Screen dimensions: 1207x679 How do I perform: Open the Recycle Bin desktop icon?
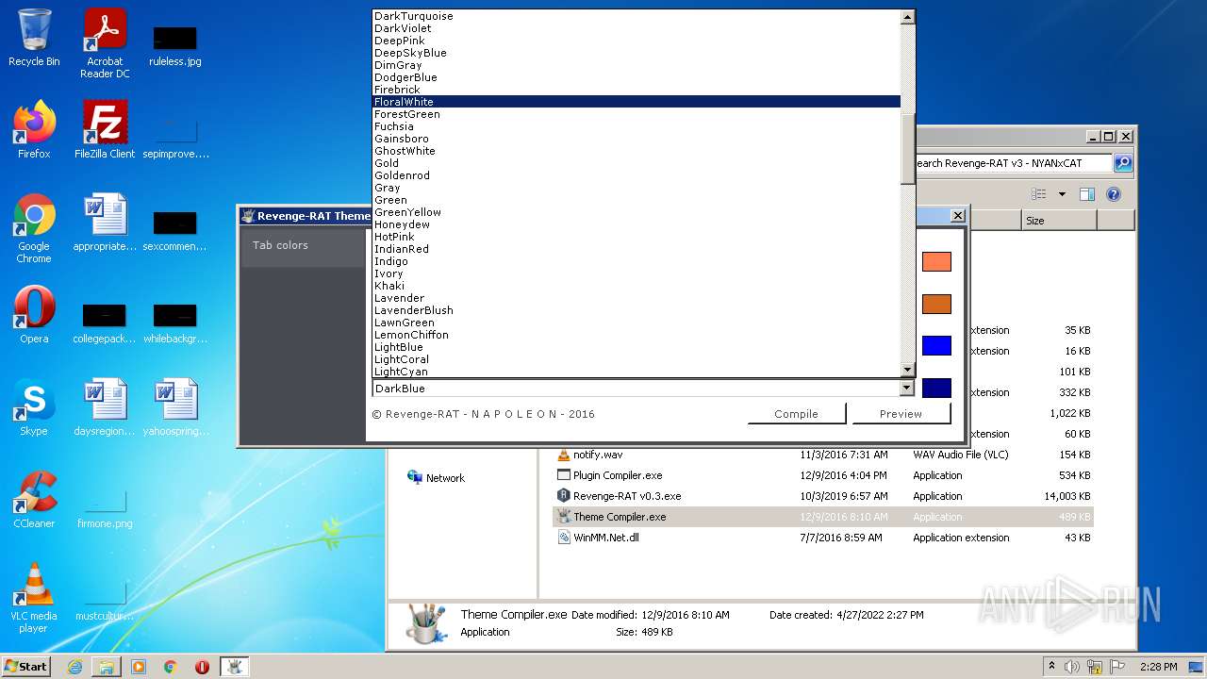[34, 38]
